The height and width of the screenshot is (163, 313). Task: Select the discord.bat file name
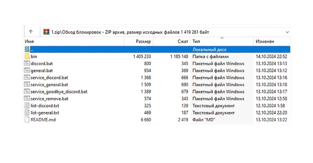[42, 63]
